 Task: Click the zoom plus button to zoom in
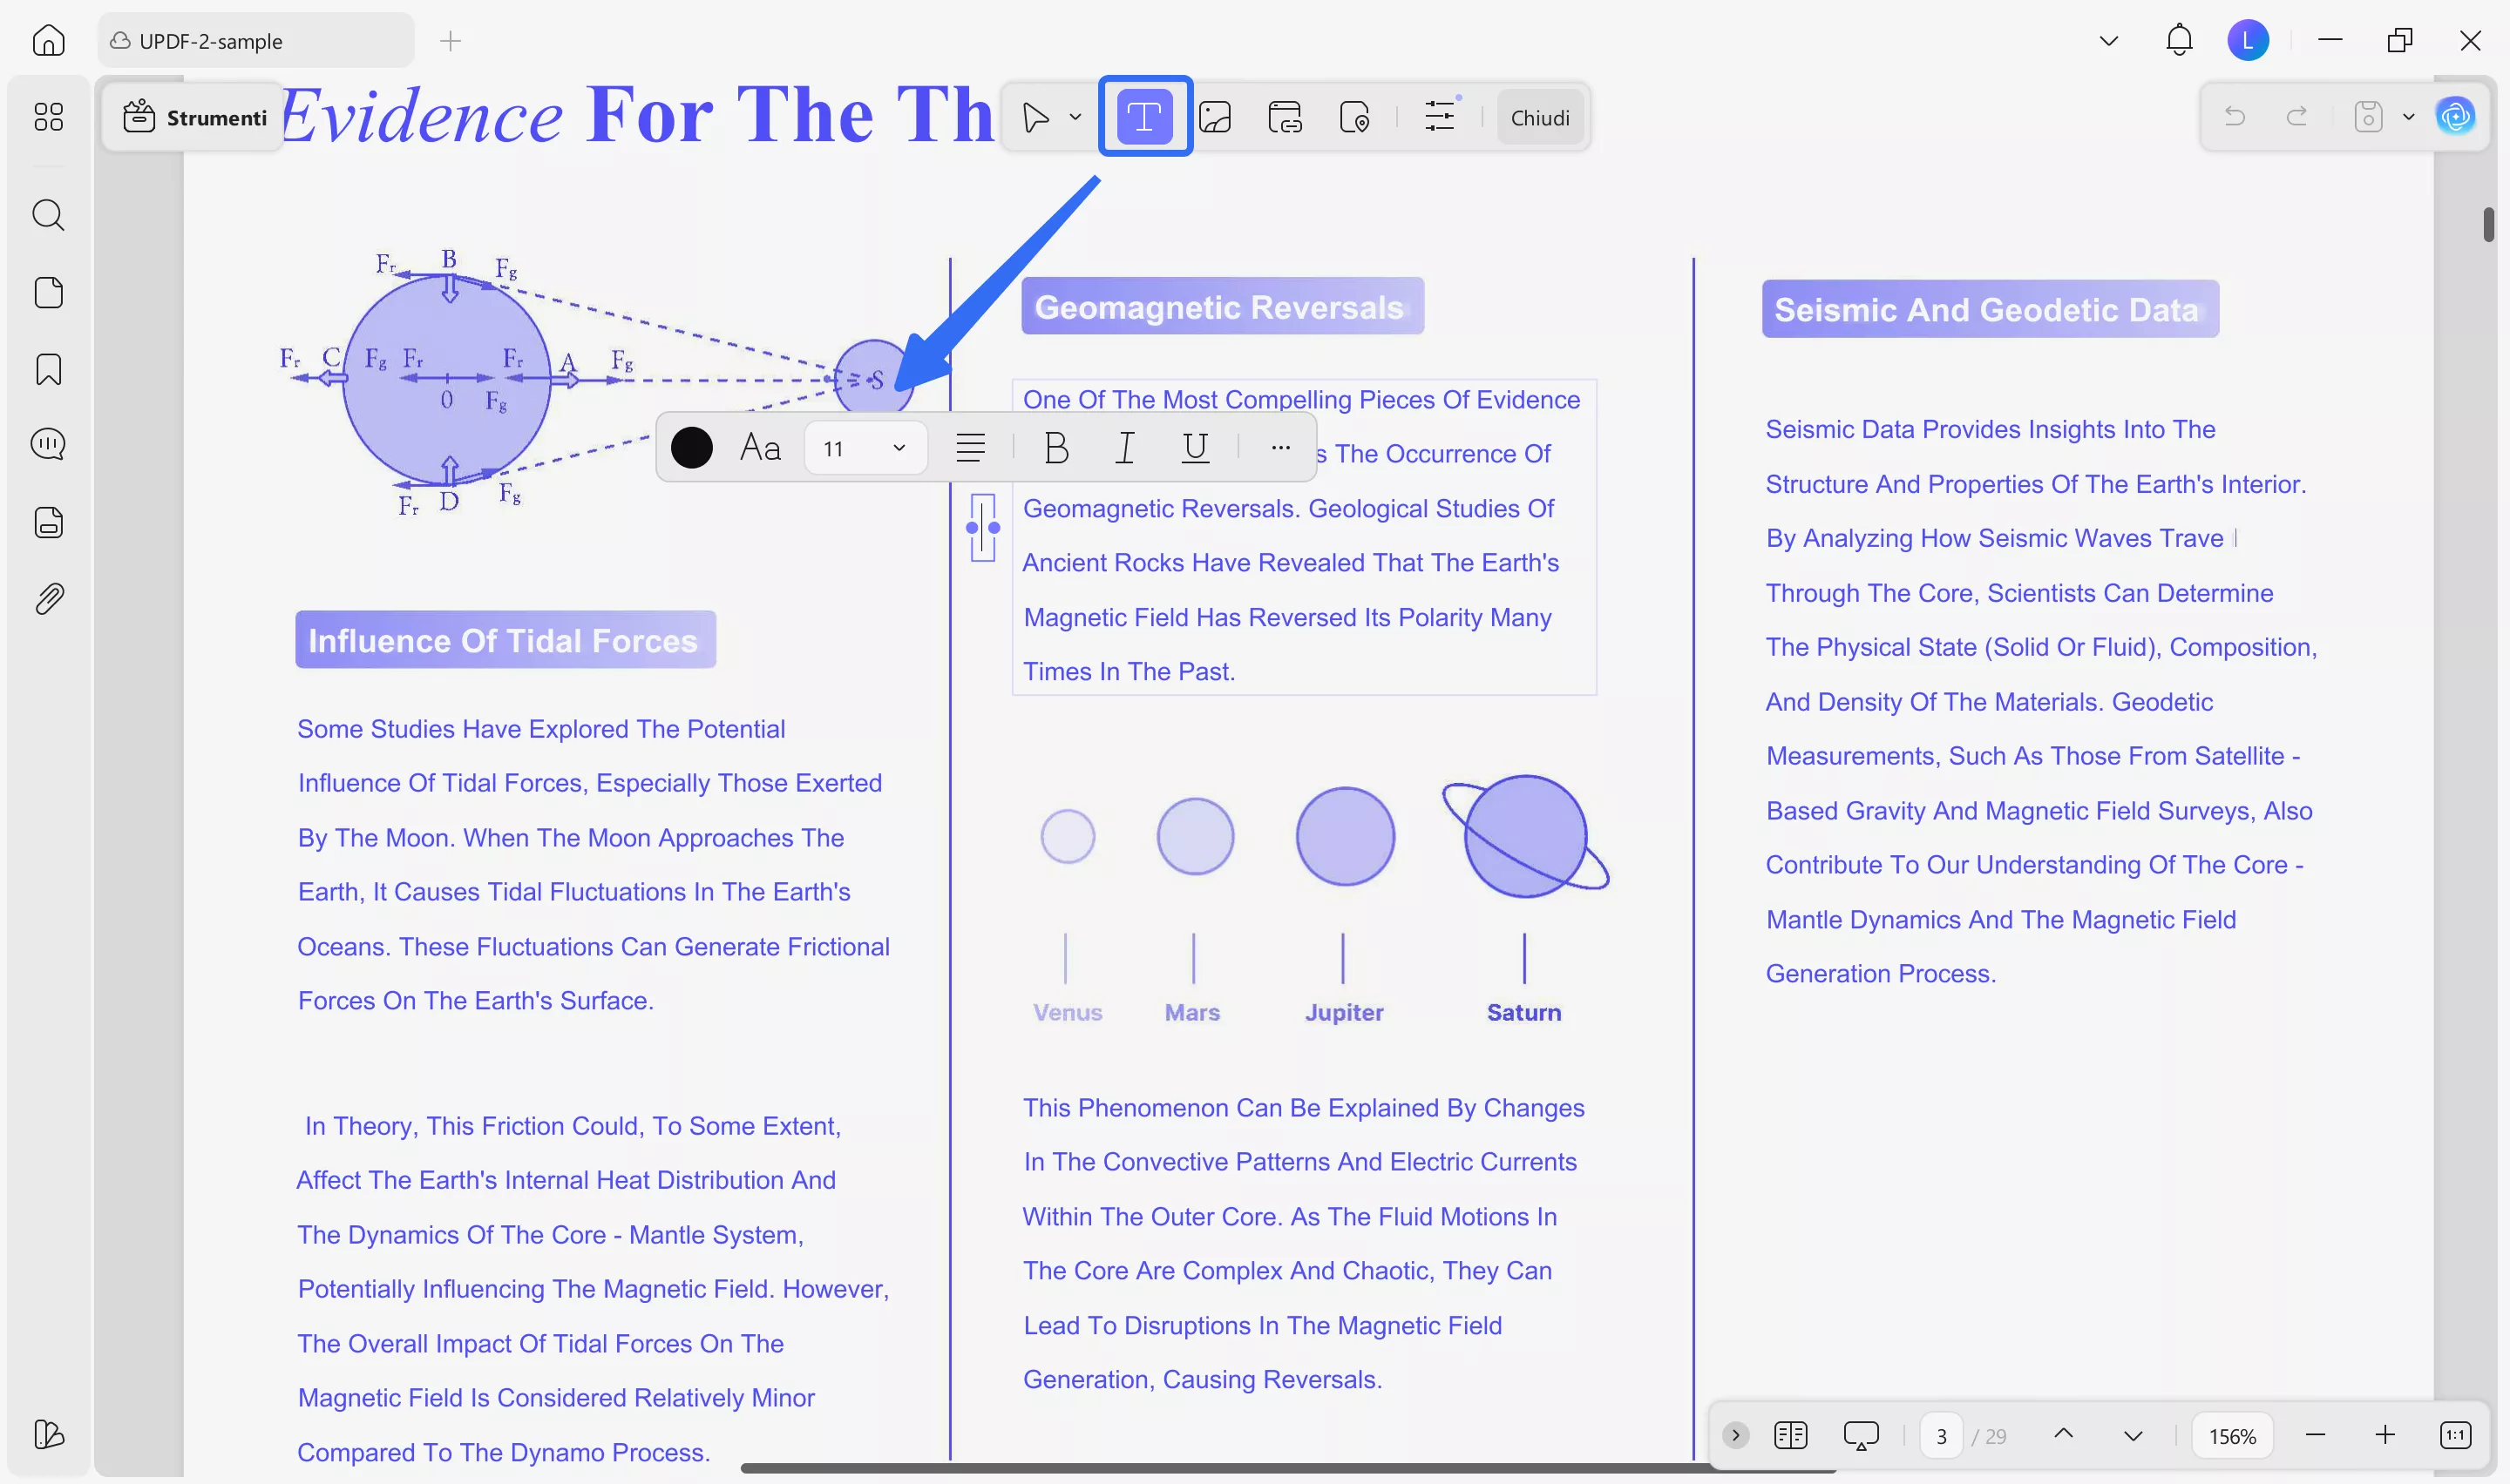pyautogui.click(x=2385, y=1435)
